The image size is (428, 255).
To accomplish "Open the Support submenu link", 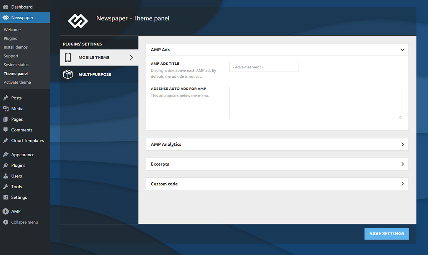I will (11, 56).
